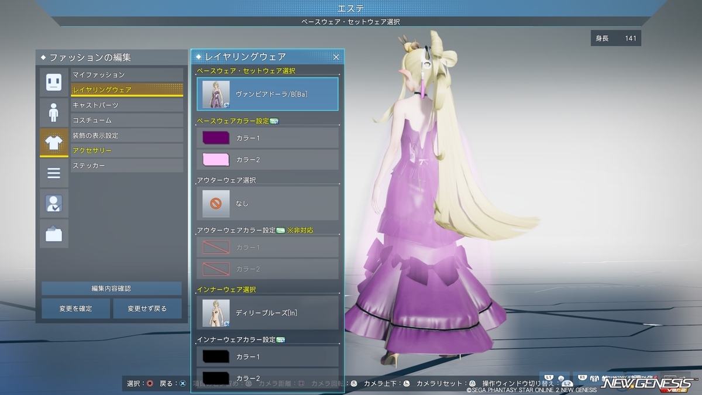
Task: Open the three-line list category icon
Action: [54, 173]
